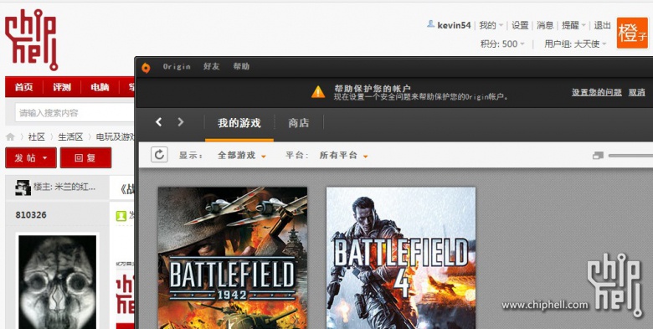
Task: Open 电脑 in the forum navigation bar
Action: pos(100,87)
